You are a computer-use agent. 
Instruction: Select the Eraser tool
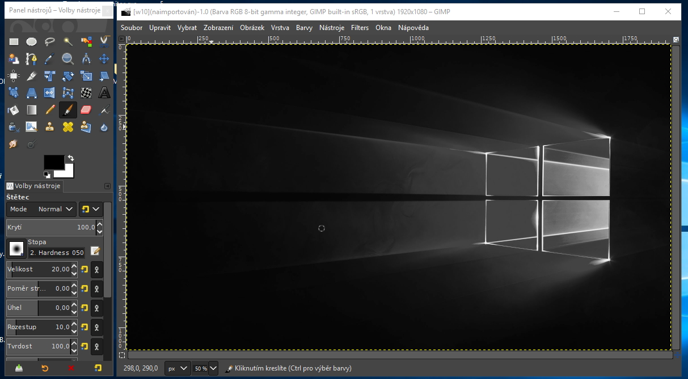86,109
